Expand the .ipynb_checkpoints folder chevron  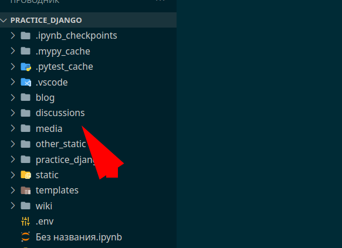click(13, 36)
